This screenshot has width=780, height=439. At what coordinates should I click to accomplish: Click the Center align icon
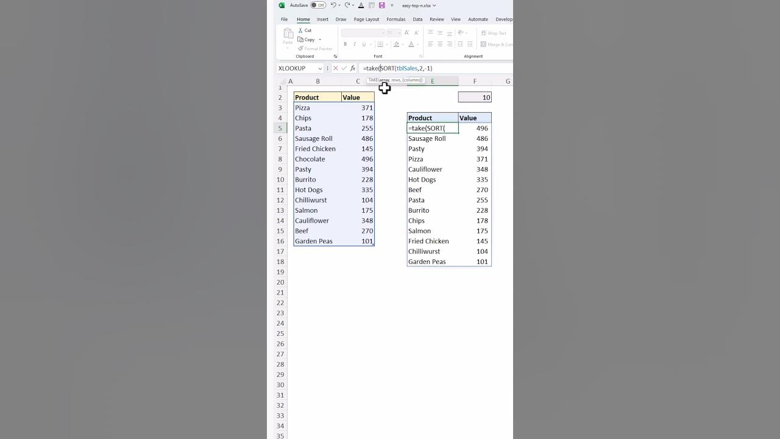440,45
